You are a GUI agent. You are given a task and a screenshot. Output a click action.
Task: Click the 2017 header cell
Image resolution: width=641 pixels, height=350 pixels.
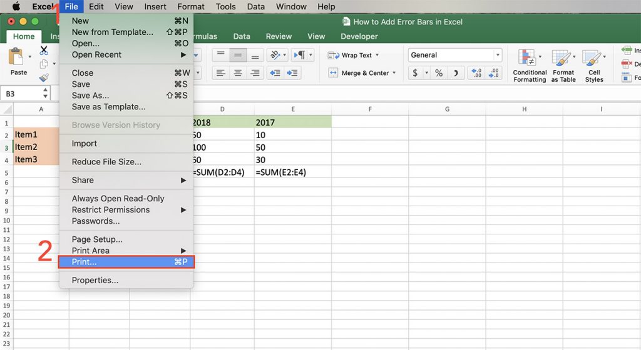pyautogui.click(x=293, y=122)
